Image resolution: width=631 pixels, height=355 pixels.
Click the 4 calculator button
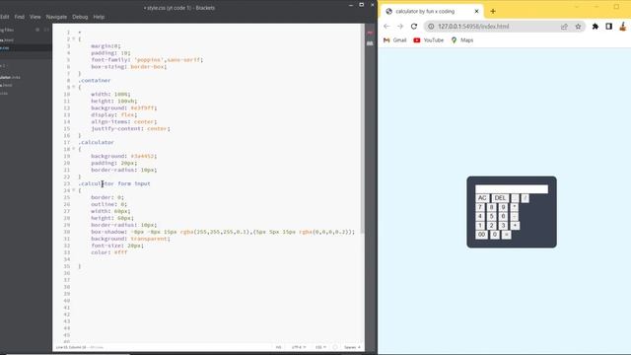pos(480,217)
